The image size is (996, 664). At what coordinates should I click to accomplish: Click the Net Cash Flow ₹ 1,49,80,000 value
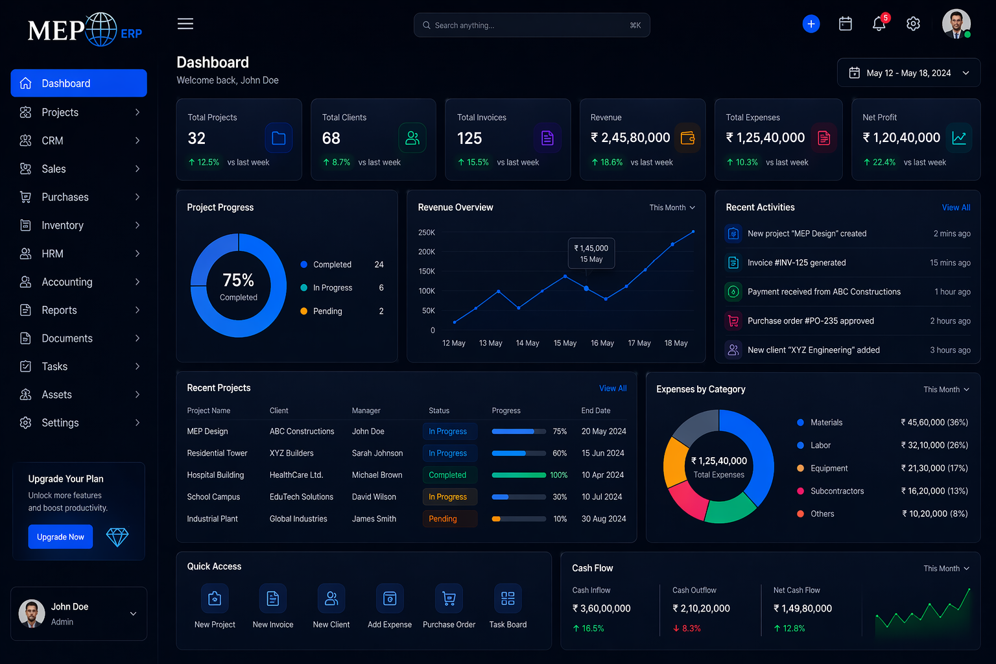[x=803, y=608]
